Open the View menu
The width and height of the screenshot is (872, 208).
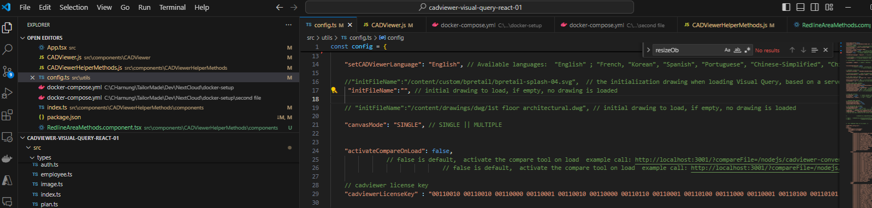pos(104,7)
